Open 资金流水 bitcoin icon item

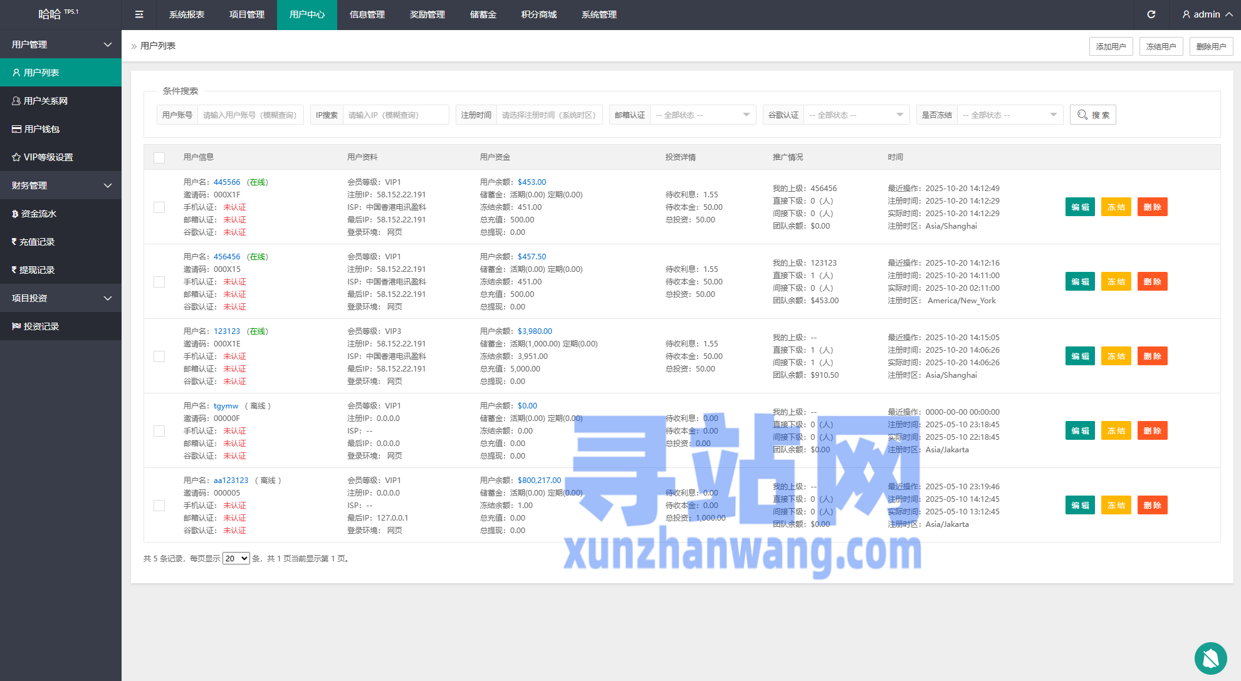[38, 214]
